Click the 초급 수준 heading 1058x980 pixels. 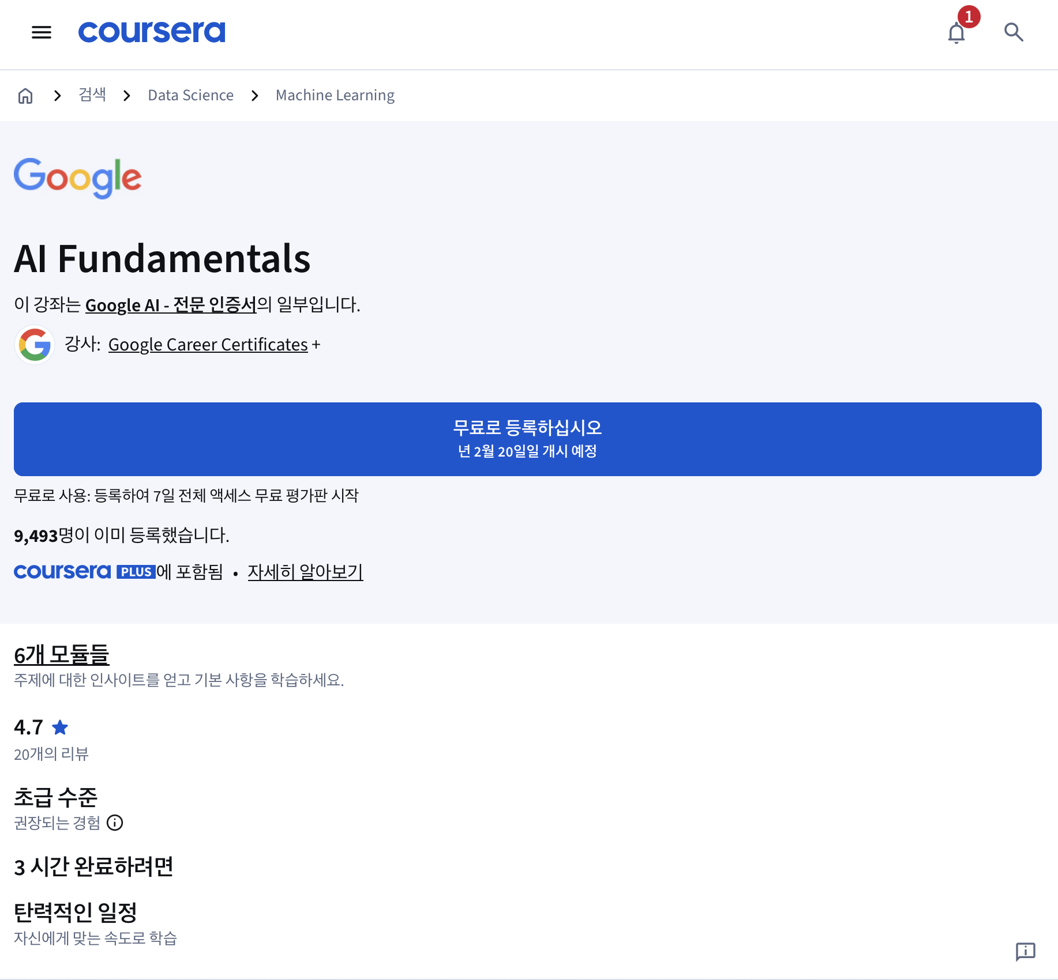click(56, 798)
